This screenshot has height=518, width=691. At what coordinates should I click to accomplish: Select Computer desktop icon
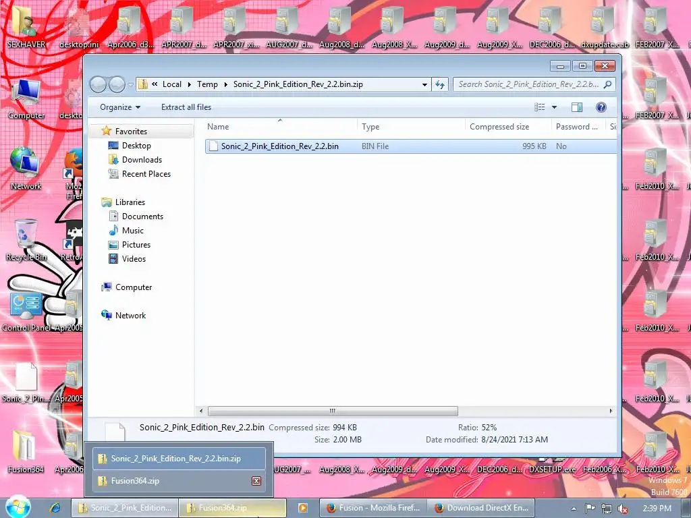pos(26,98)
